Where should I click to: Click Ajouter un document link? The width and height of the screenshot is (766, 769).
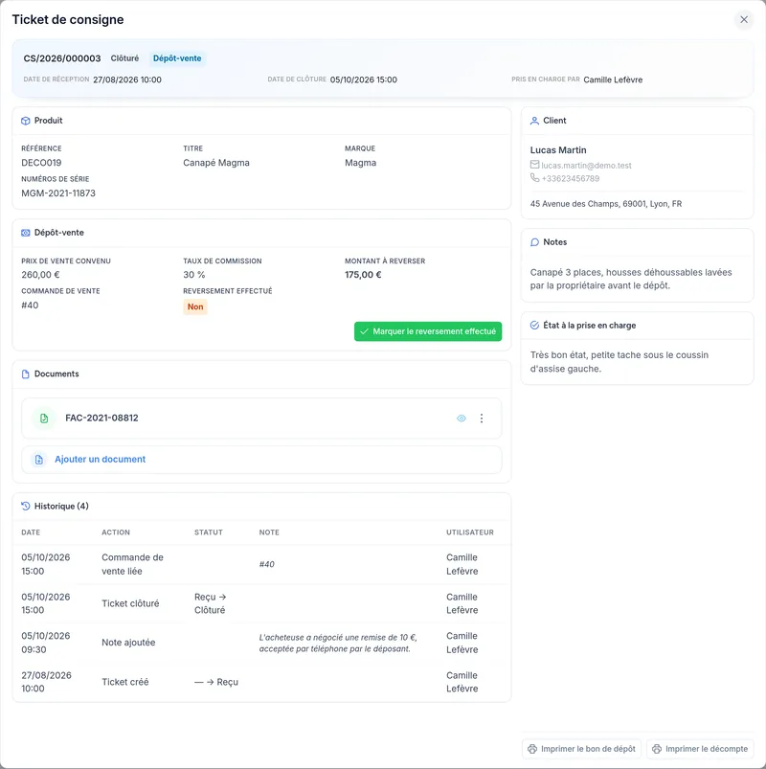pos(100,460)
